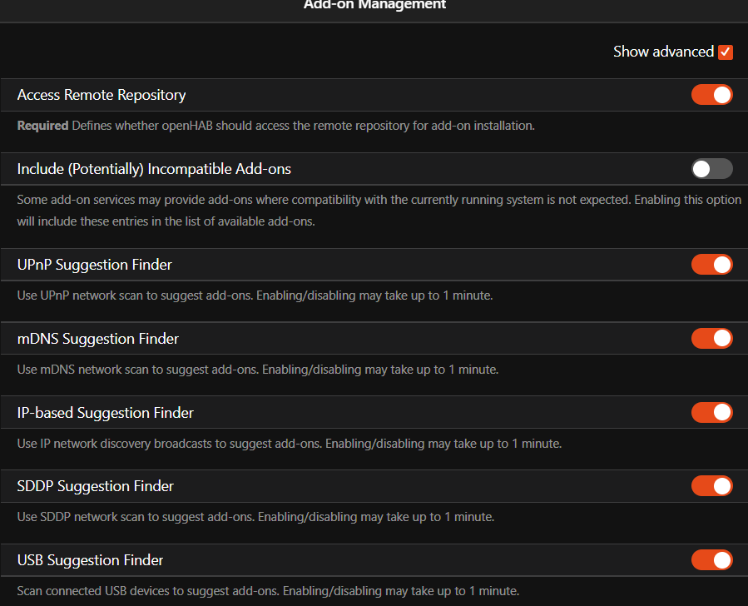Enable the Incompatible Add-ons toggle
748x606 pixels.
[x=711, y=169]
